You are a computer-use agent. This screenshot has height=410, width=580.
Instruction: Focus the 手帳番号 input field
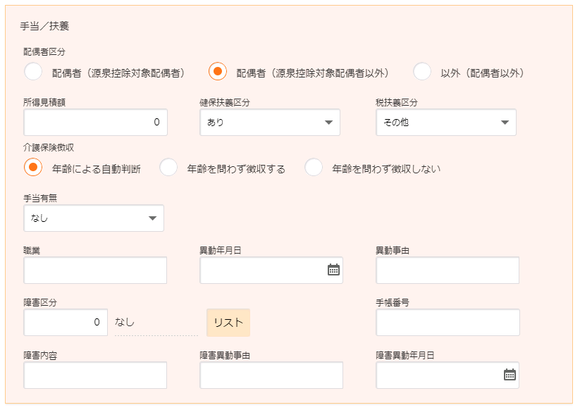pos(448,323)
